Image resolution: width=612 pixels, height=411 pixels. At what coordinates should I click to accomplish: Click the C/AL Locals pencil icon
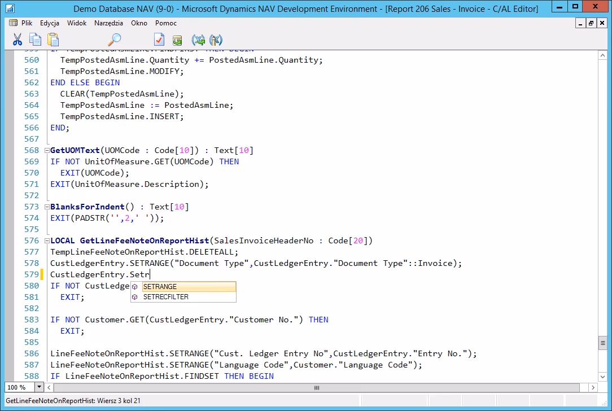point(216,40)
